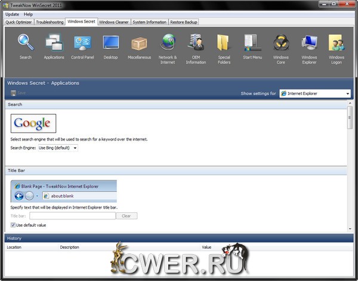Click the Title bar text field

[72, 216]
